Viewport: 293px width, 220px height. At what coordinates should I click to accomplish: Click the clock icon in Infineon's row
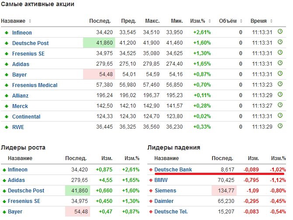pos(280,31)
